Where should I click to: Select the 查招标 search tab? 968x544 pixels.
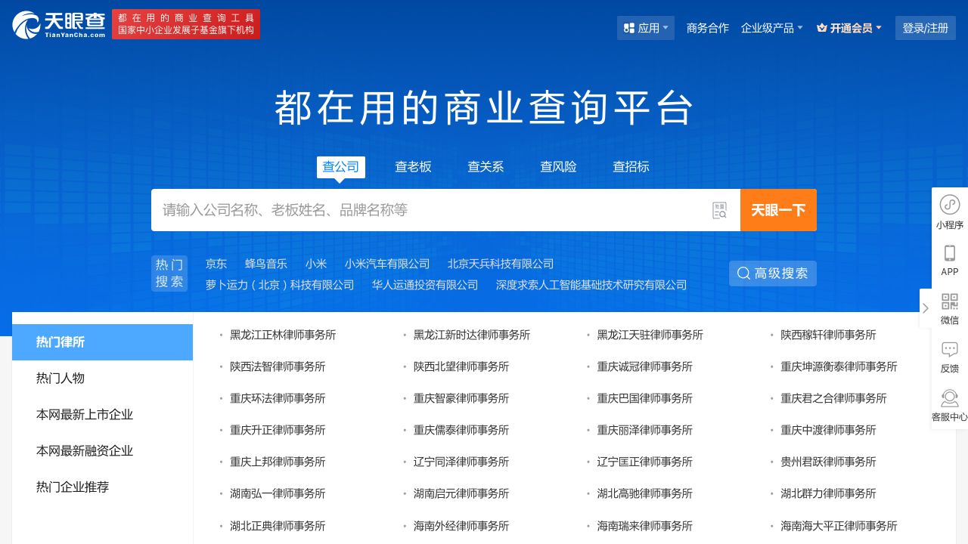point(631,167)
